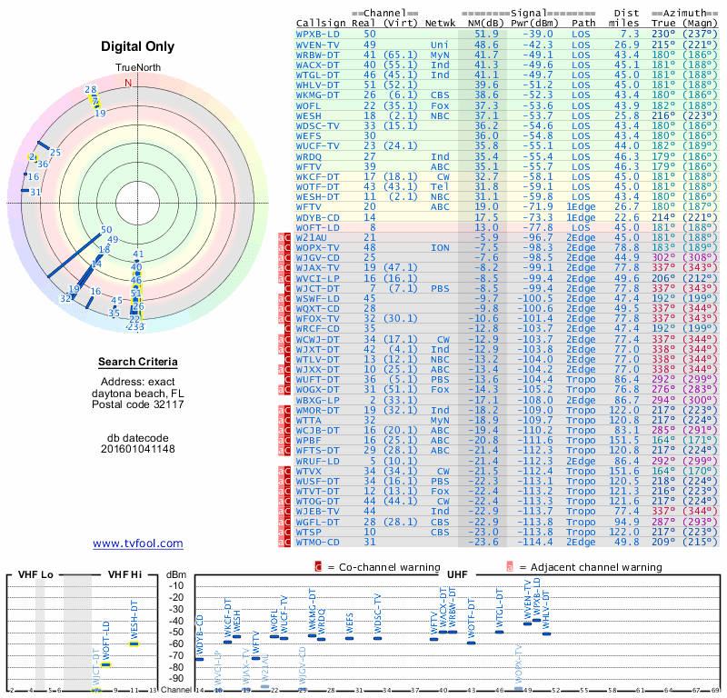This screenshot has height=698, width=727.
Task: Click the WCJB-DT callsign
Action: point(317,431)
